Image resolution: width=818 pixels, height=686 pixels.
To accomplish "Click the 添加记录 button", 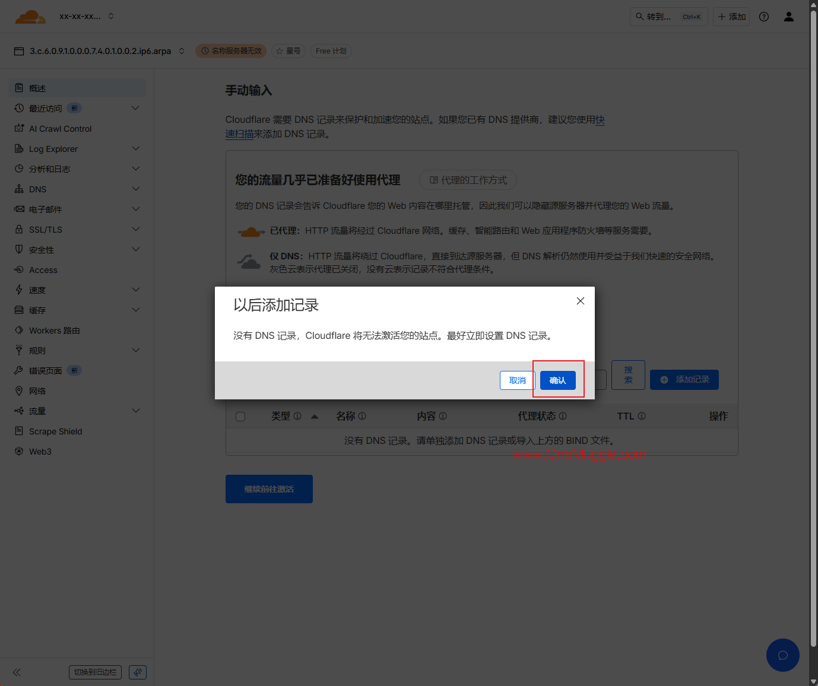I will 684,380.
